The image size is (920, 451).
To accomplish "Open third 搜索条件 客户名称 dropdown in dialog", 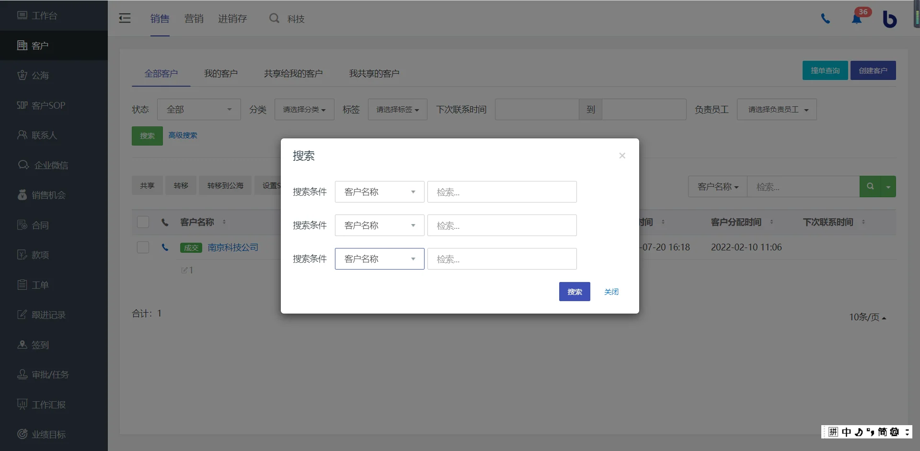I will [x=379, y=259].
